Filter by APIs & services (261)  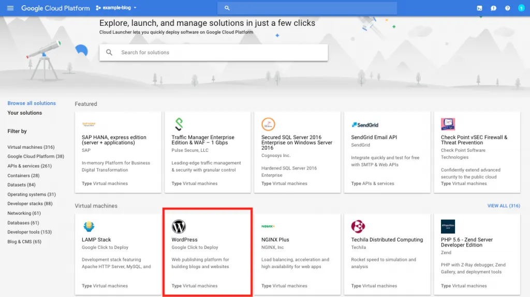pos(30,166)
